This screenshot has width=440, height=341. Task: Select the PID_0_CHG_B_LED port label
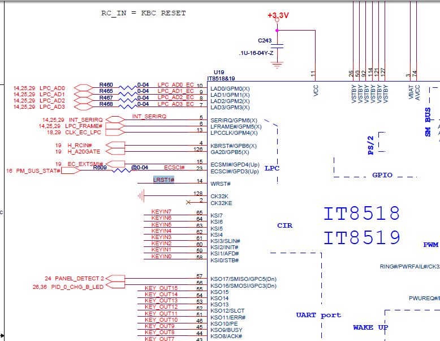(77, 287)
